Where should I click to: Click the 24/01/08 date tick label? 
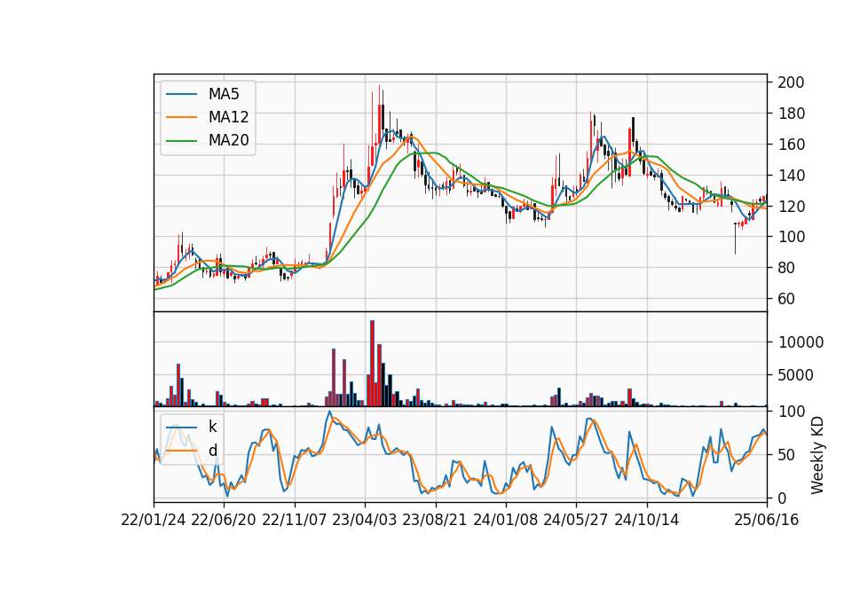pyautogui.click(x=505, y=521)
